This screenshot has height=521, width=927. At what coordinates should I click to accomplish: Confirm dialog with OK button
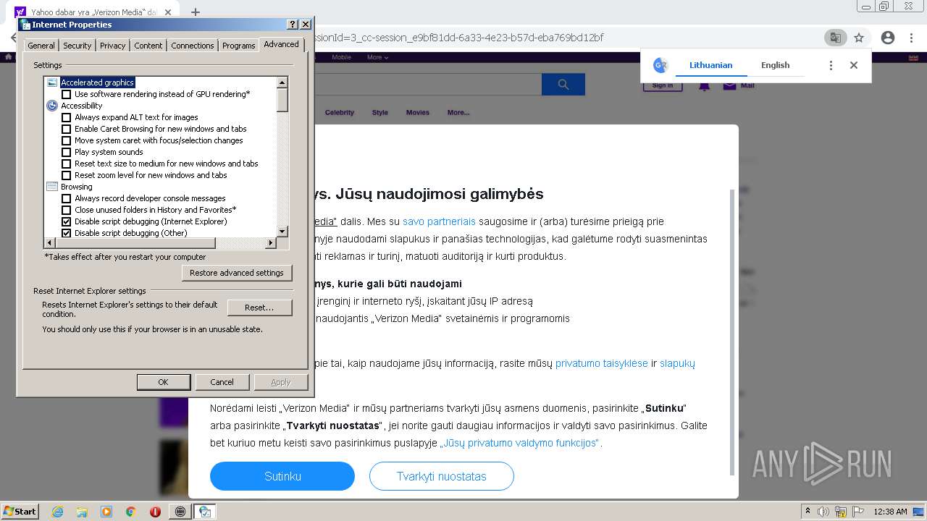[x=164, y=382]
